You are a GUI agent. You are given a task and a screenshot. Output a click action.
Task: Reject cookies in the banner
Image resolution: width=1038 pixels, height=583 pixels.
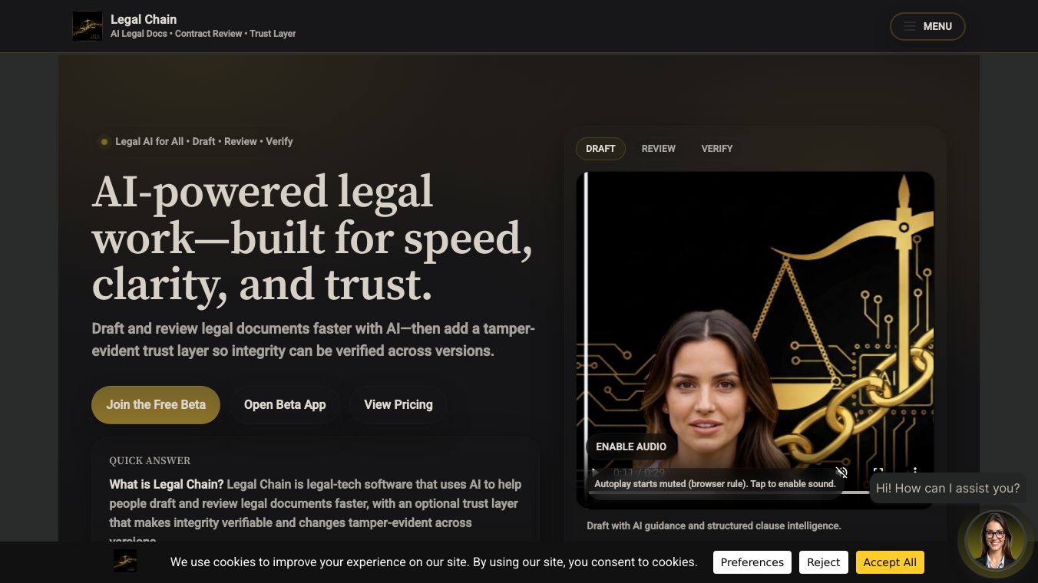point(824,562)
